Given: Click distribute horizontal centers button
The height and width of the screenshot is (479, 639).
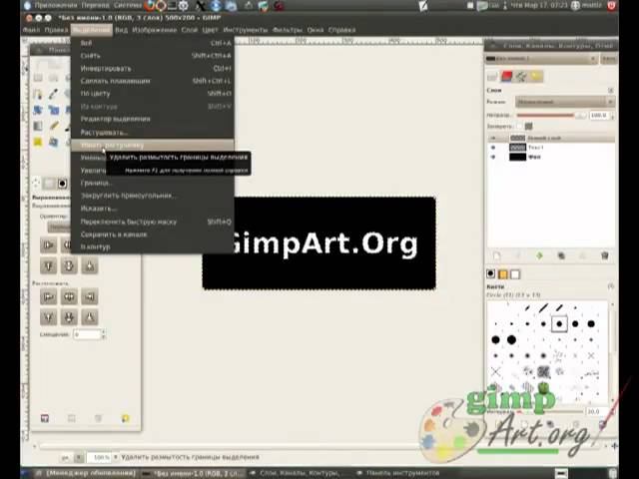Looking at the screenshot, I should [69, 296].
